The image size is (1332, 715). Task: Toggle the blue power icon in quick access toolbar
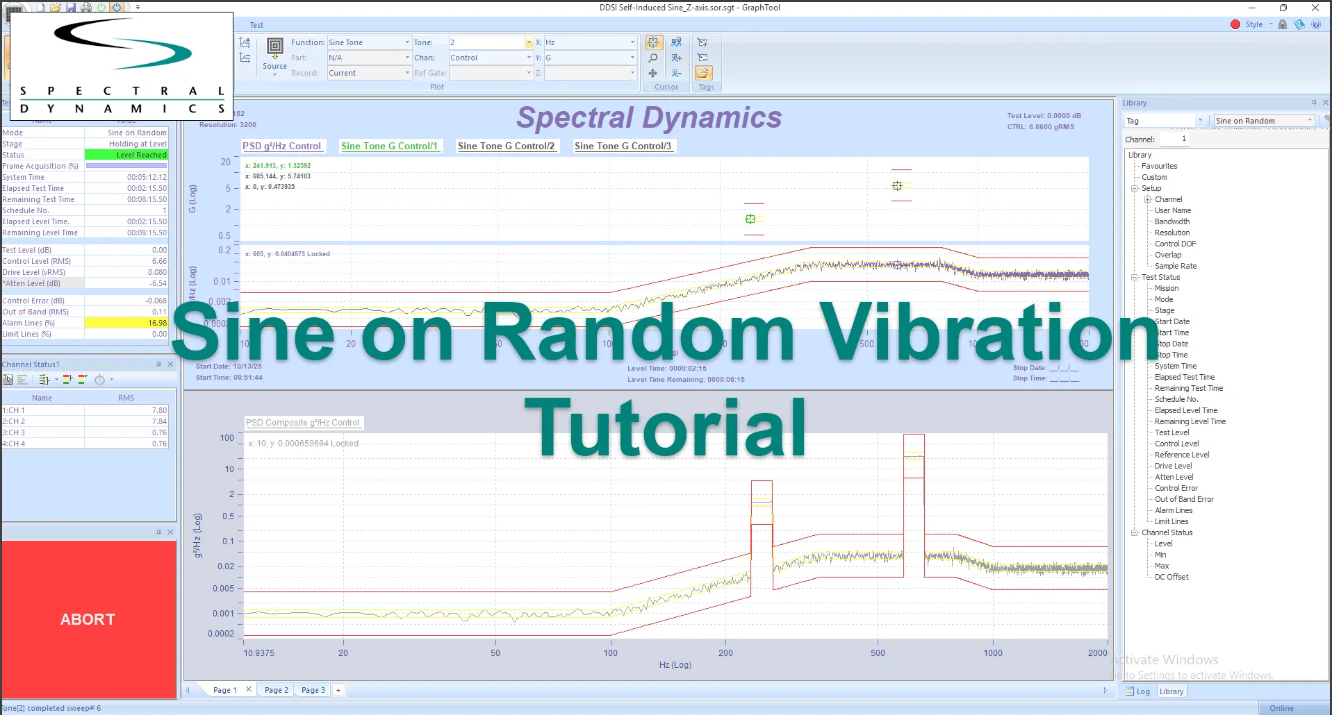(x=117, y=7)
